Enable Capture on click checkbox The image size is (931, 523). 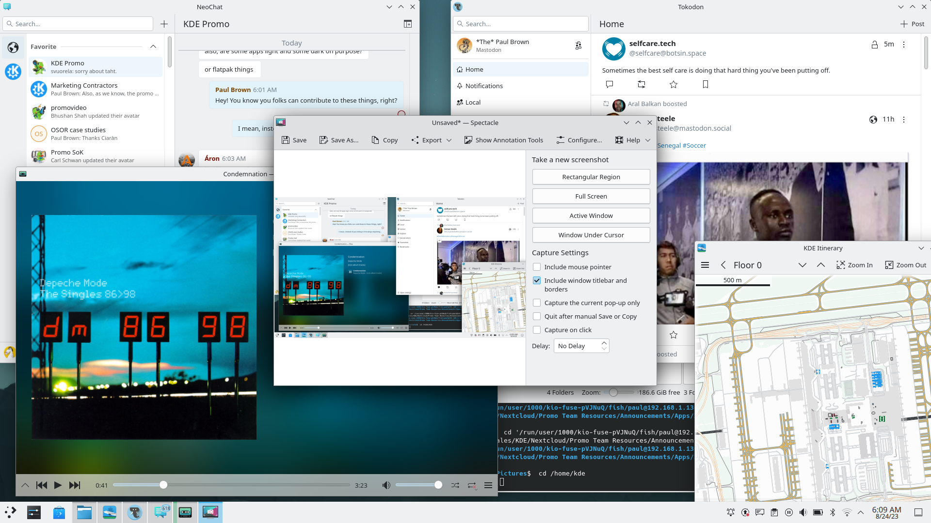coord(536,330)
